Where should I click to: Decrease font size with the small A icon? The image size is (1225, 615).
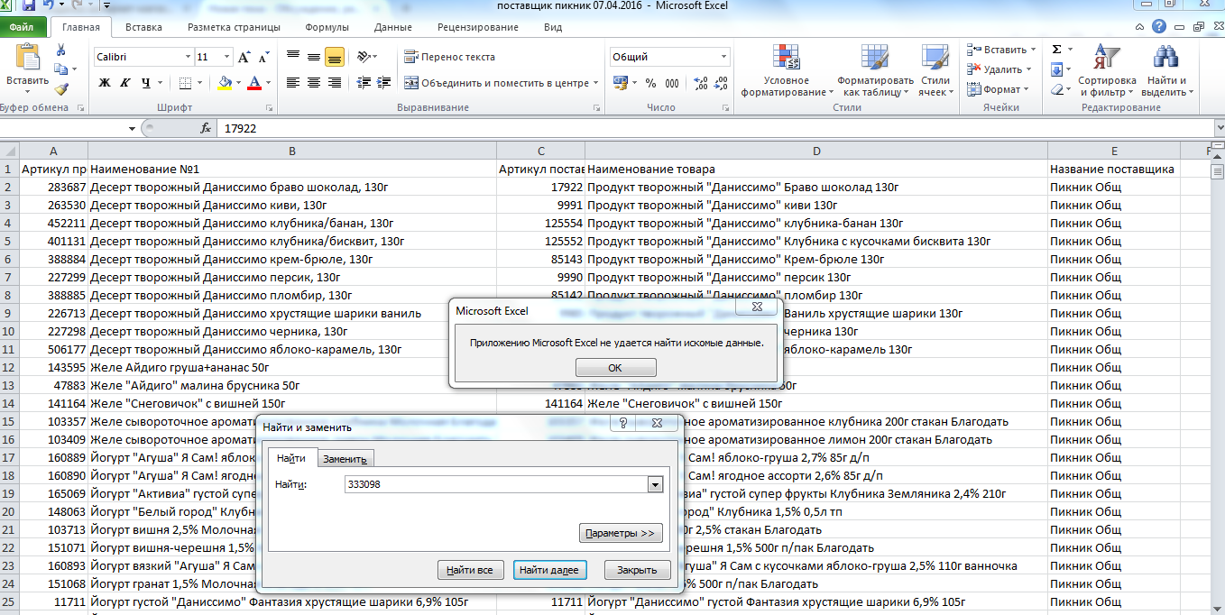click(x=262, y=57)
